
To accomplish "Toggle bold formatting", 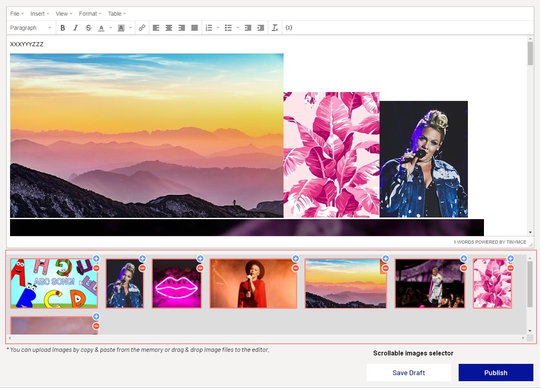I will tap(63, 28).
